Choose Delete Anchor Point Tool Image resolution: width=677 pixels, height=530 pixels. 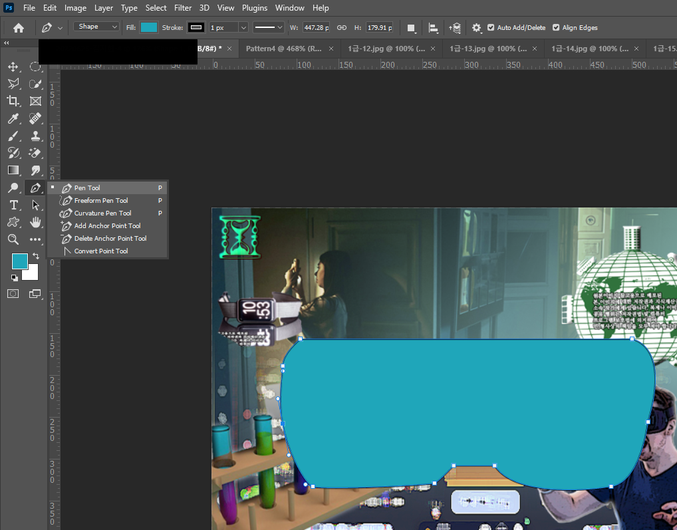(108, 238)
